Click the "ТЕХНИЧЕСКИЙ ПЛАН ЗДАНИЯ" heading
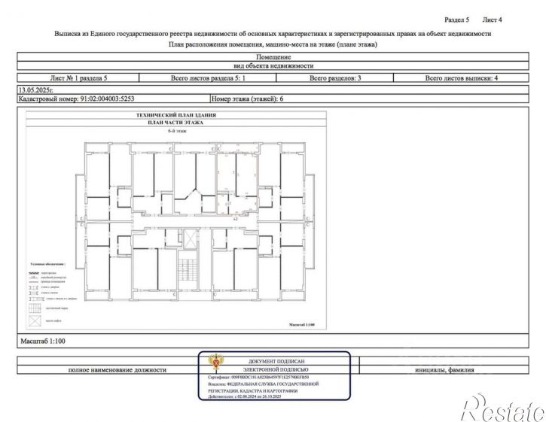 pyautogui.click(x=175, y=115)
